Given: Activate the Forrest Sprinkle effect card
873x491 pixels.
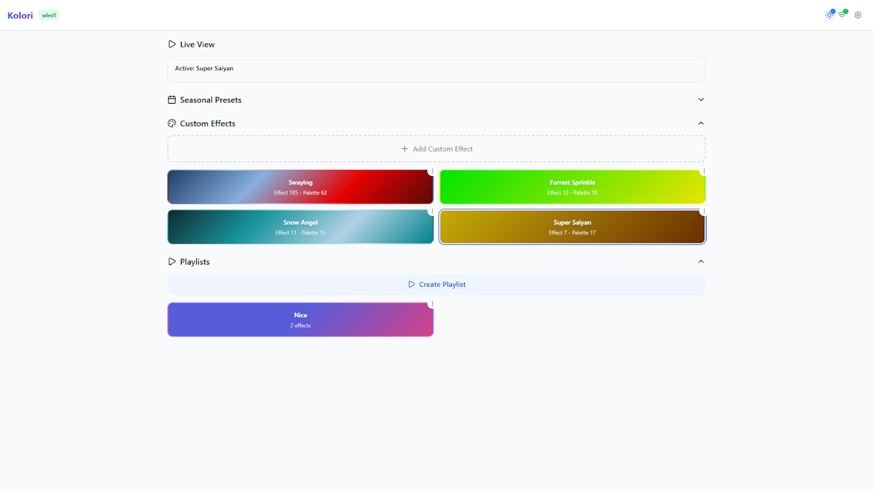Looking at the screenshot, I should coord(572,187).
